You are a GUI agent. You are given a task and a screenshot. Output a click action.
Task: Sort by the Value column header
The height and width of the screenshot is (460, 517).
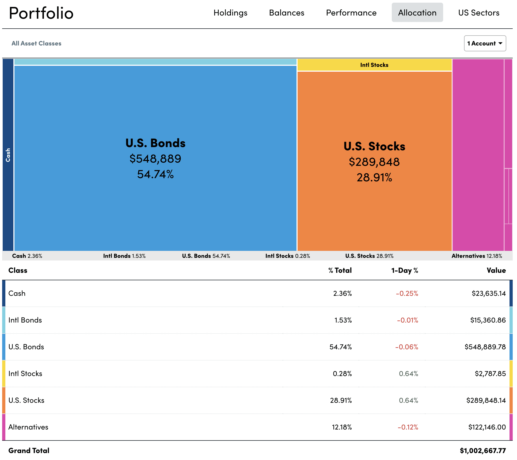[x=496, y=270]
